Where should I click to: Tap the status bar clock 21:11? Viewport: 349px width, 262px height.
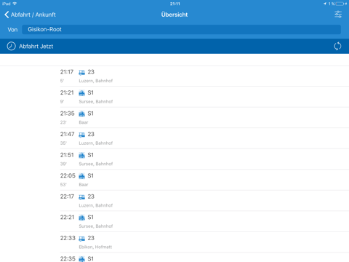coord(174,4)
